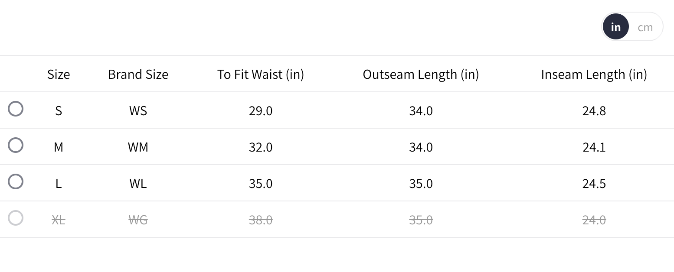Click the Size column header
Image resolution: width=674 pixels, height=272 pixels.
point(59,74)
